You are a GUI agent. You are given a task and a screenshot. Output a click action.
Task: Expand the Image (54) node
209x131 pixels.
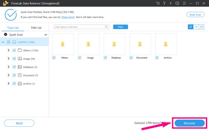pos(8,59)
